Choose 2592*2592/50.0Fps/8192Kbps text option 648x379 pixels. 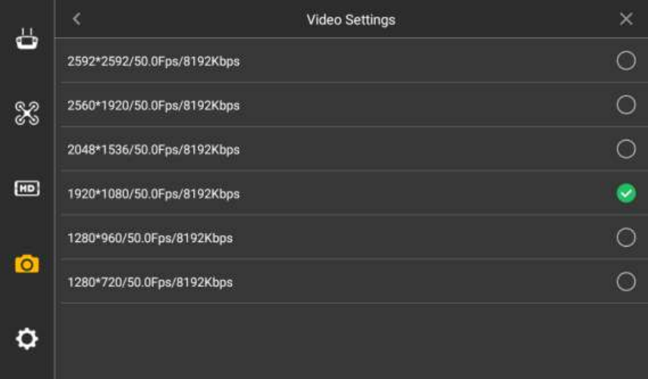[153, 61]
